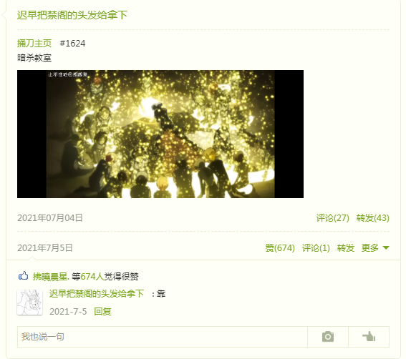Open poster name 迟早把禁阁的头发给拿下 at top
This screenshot has width=406, height=359.
[72, 15]
